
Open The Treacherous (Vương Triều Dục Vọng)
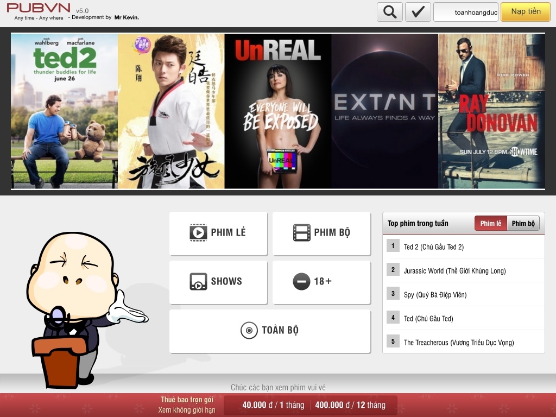click(x=459, y=343)
